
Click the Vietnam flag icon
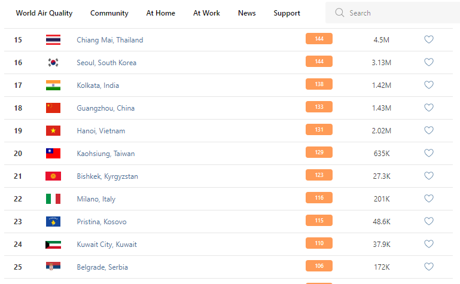click(53, 131)
